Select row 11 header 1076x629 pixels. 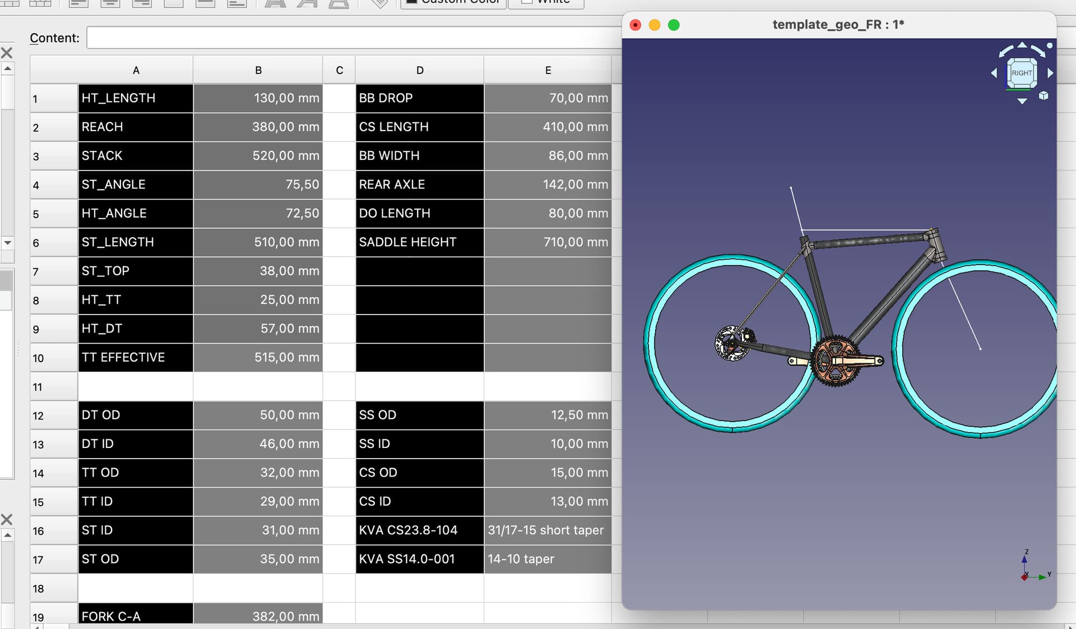coord(54,387)
